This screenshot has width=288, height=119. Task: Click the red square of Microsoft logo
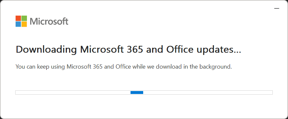[x=18, y=18]
